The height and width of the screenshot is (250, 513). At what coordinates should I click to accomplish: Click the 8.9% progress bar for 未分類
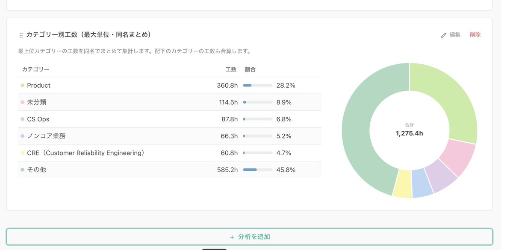click(258, 102)
